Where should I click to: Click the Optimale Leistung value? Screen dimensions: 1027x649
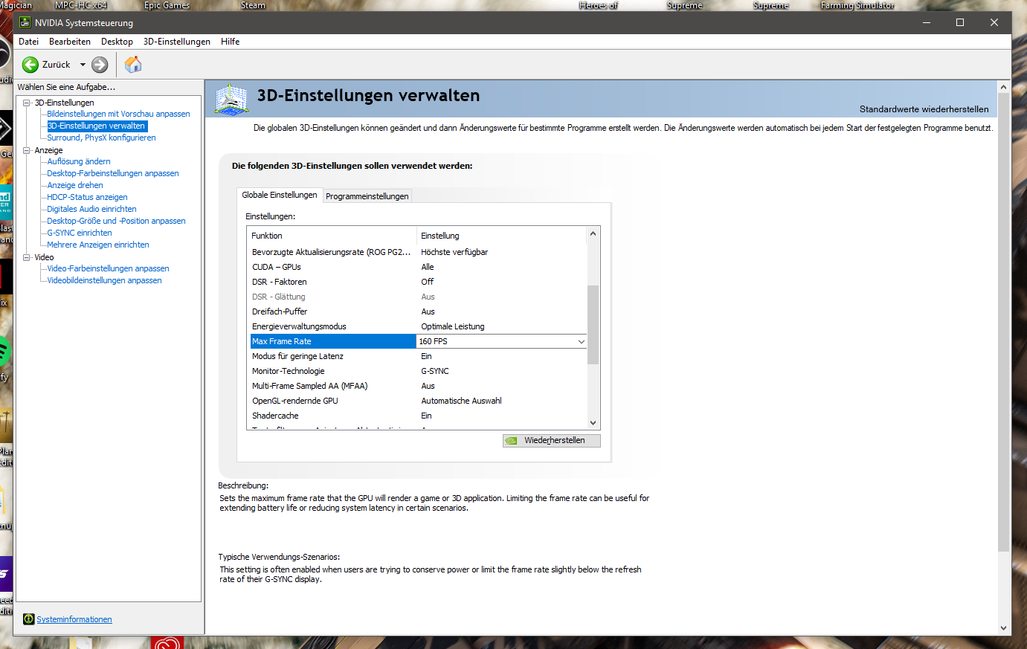(452, 326)
